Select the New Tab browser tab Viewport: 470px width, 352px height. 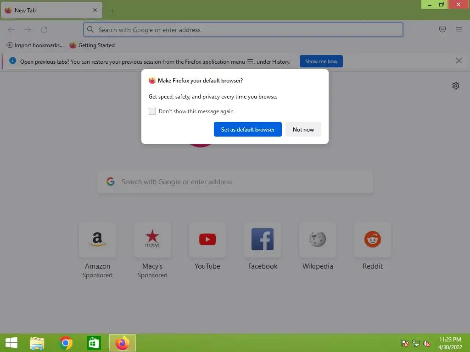tap(51, 10)
